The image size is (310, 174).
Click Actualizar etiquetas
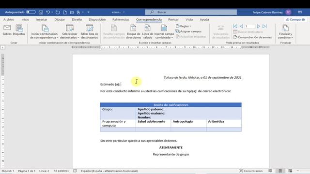pyautogui.click(x=191, y=37)
